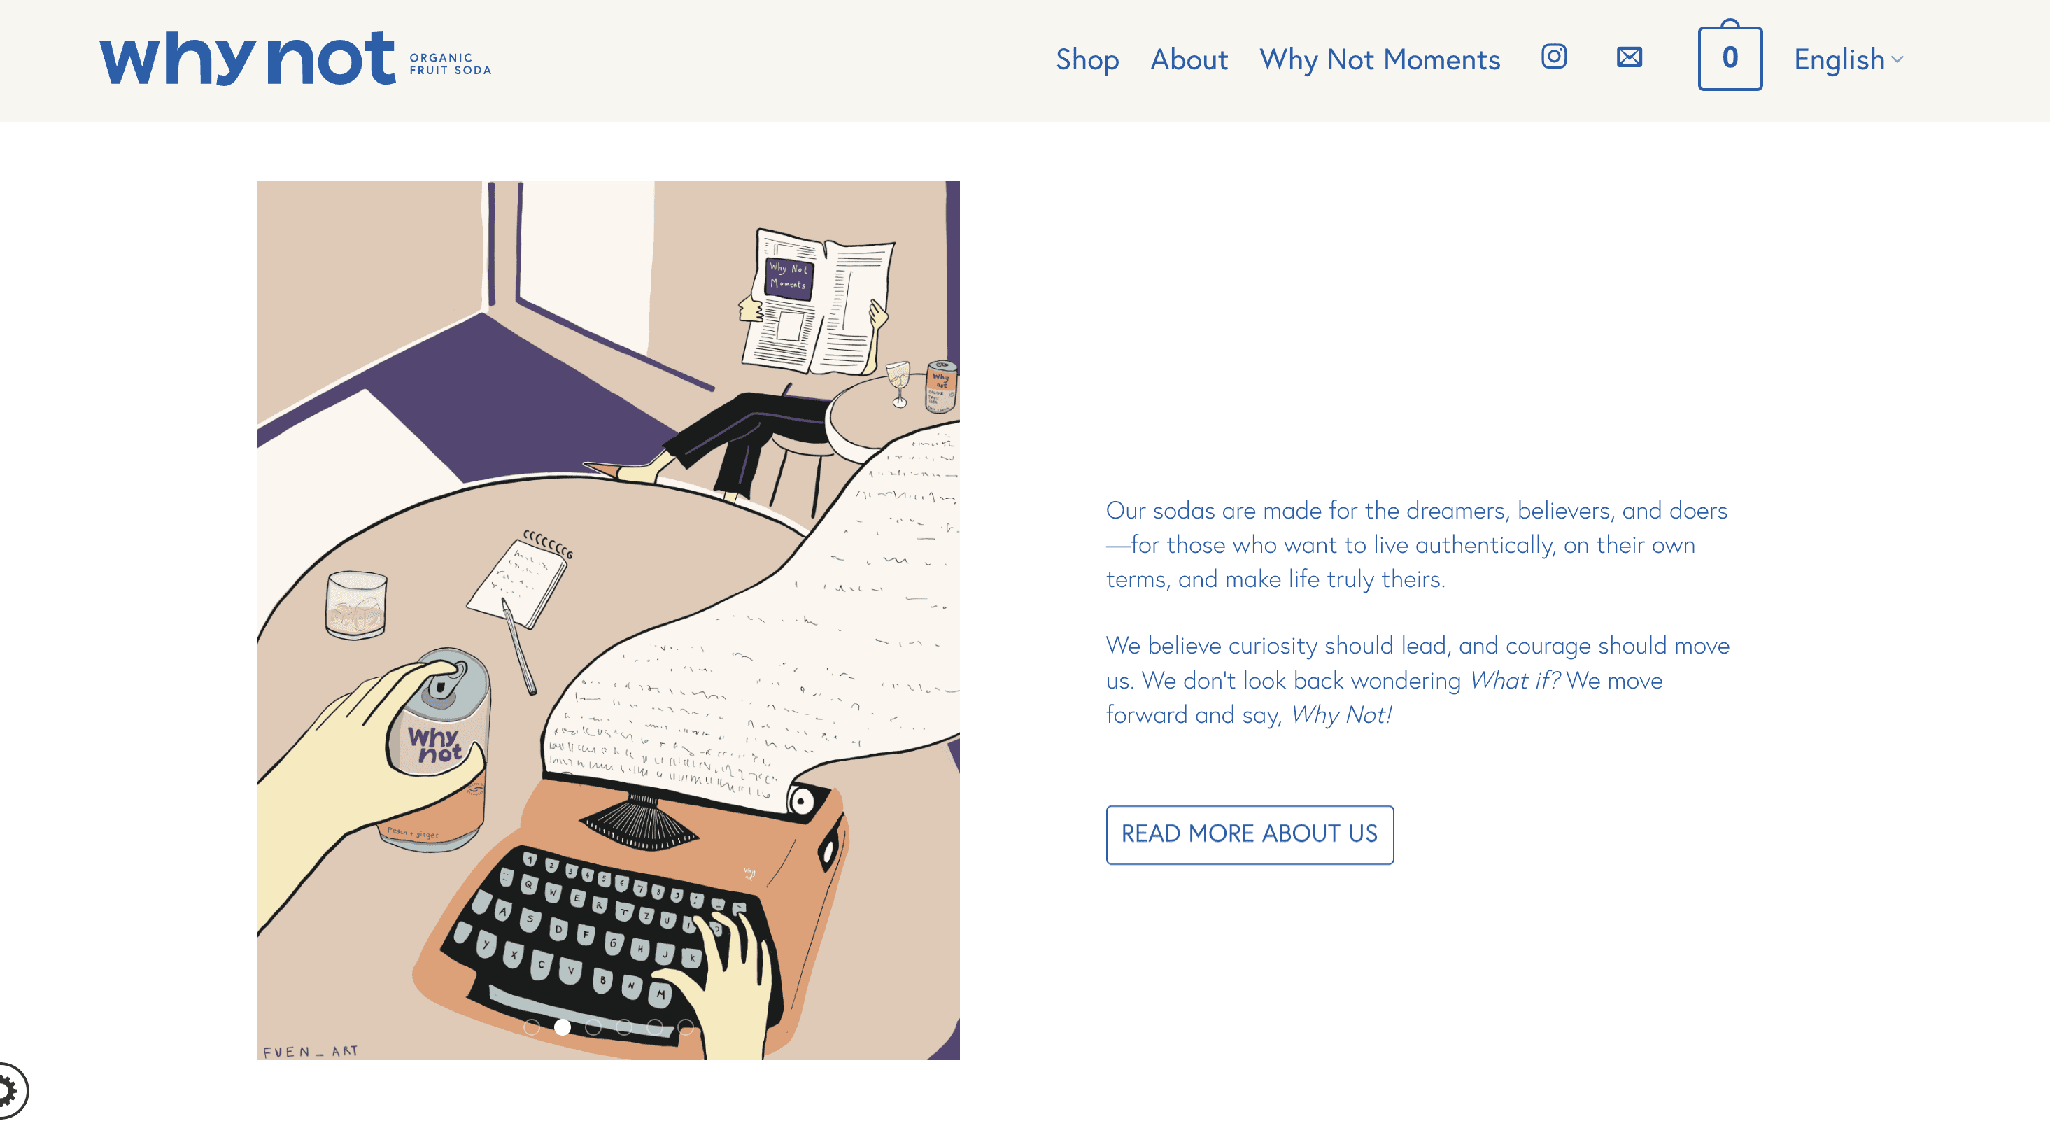Open the About menu item

pos(1189,59)
